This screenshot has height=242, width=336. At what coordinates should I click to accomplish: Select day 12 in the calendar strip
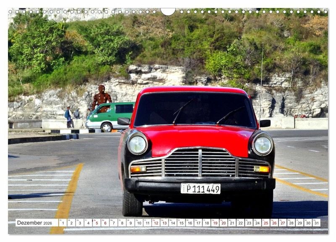click(155, 223)
